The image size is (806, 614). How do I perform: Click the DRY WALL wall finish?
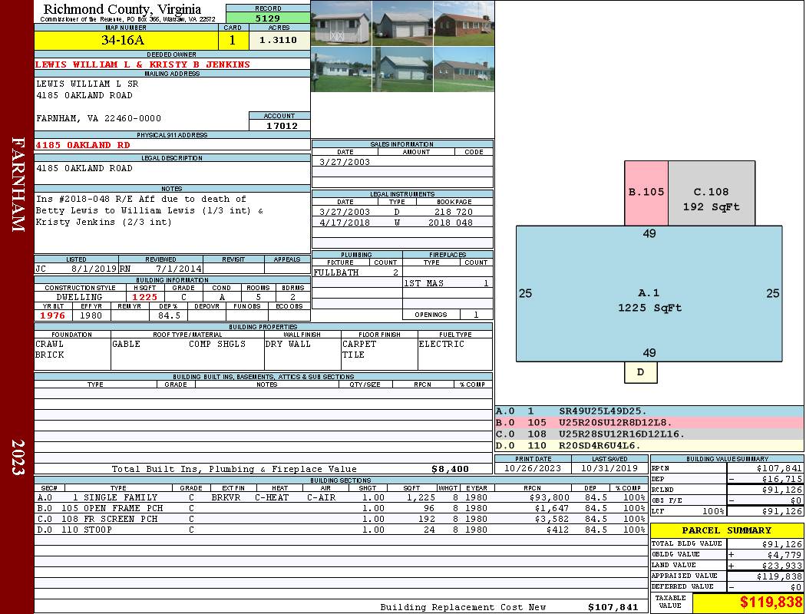(288, 345)
